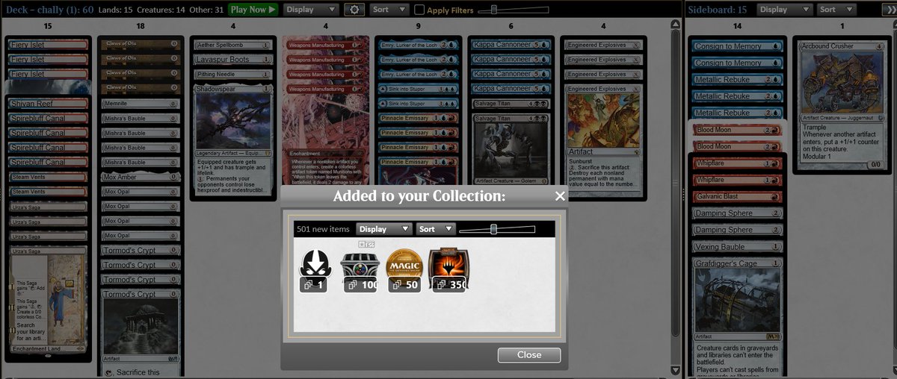Select the Memnite card
The height and width of the screenshot is (379, 897).
pos(141,104)
